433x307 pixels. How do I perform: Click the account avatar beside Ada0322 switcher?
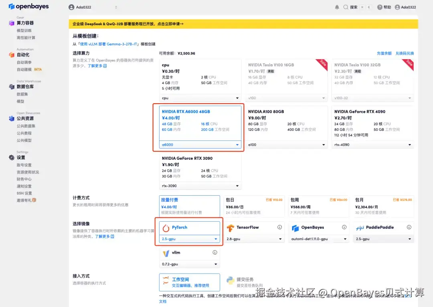pos(71,7)
